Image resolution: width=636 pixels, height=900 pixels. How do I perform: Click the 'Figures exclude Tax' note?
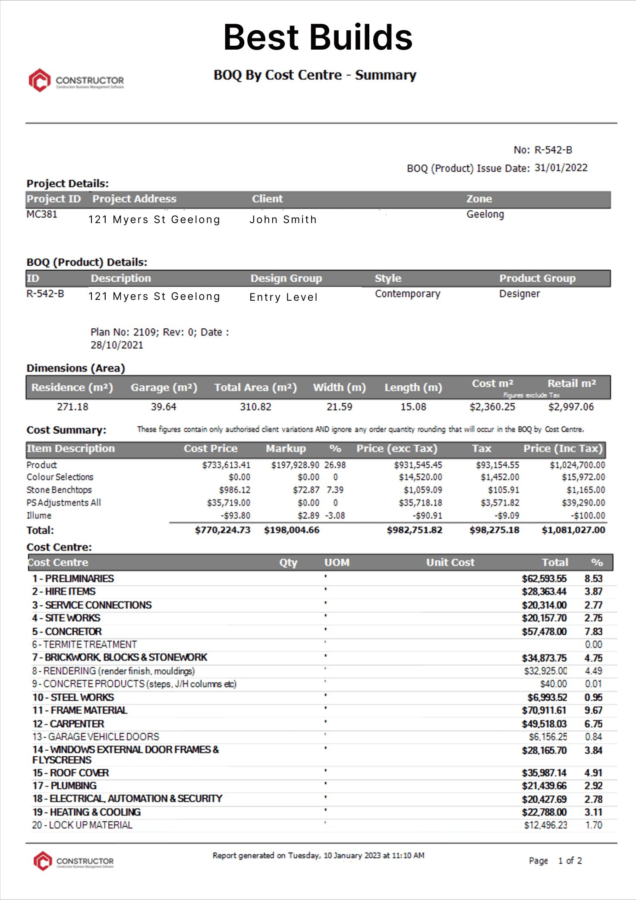coord(531,395)
